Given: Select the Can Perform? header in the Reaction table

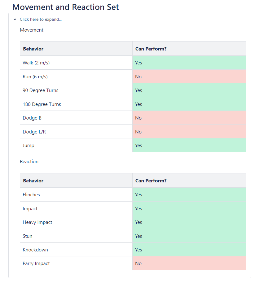Looking at the screenshot, I should tap(151, 181).
